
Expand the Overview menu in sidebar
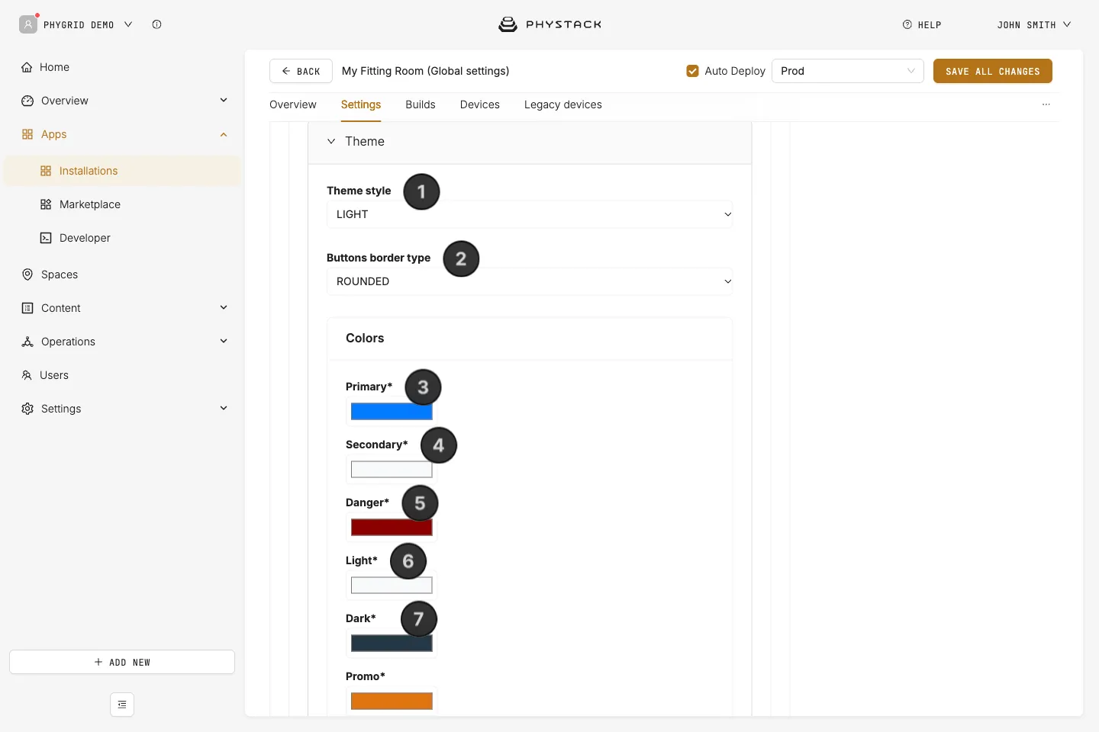pos(224,100)
